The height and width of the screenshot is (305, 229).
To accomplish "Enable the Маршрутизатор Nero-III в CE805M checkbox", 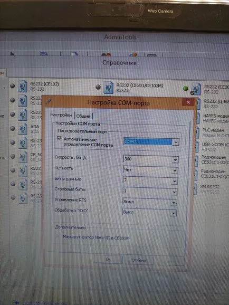I will [x=59, y=236].
